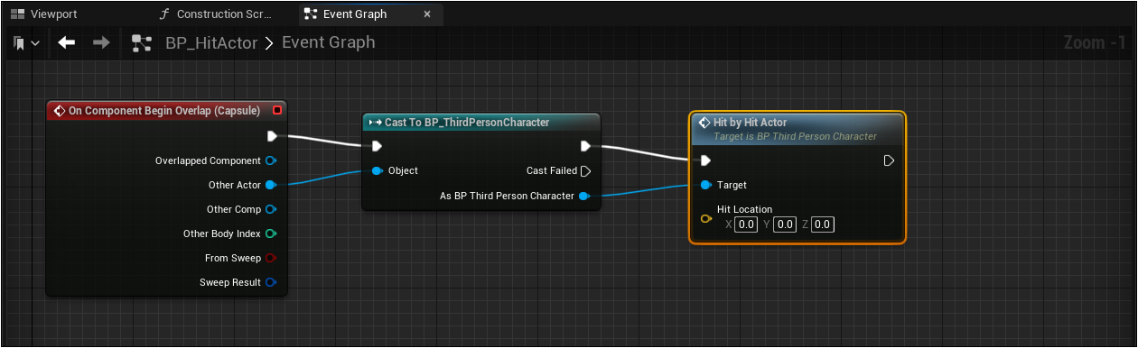Click the 'Overlapped Component' pin label

208,160
